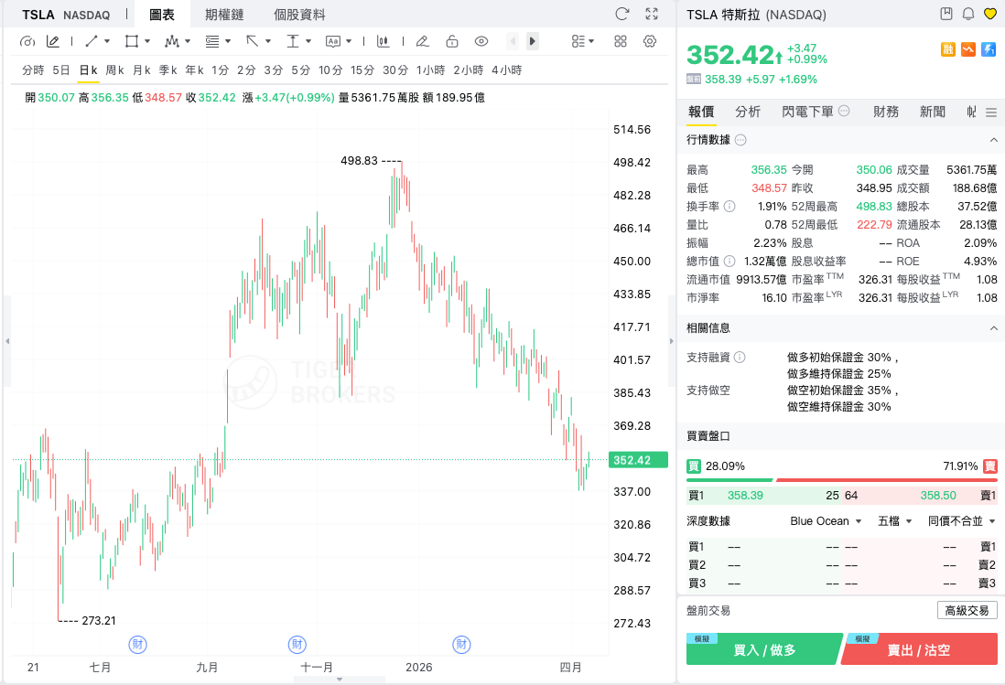Select the Fibonacci lines tool icon
Screen dimensions: 1005x685
(212, 42)
